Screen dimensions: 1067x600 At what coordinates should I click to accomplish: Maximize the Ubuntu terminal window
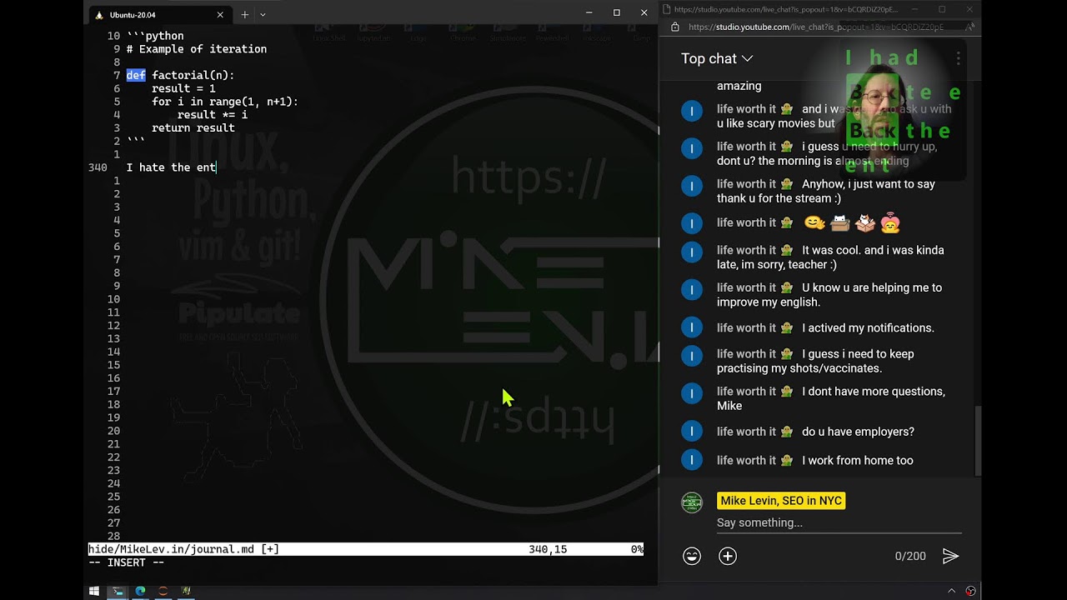point(617,12)
